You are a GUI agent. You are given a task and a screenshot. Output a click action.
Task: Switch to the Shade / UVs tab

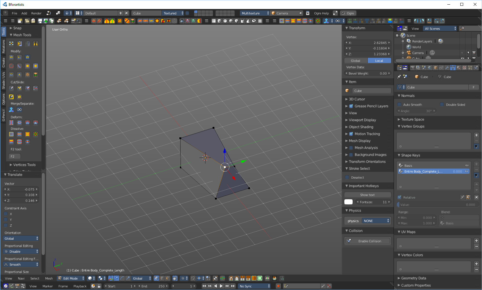(x=3, y=80)
